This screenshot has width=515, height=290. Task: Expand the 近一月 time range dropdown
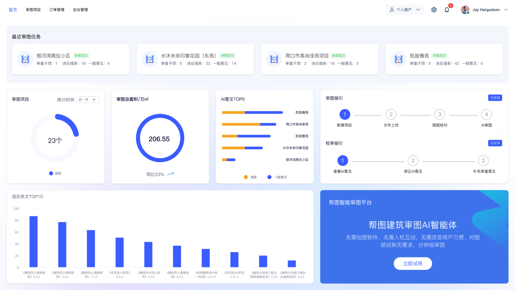(x=88, y=99)
